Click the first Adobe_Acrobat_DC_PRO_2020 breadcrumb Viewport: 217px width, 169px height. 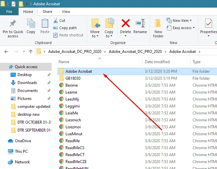click(x=75, y=52)
